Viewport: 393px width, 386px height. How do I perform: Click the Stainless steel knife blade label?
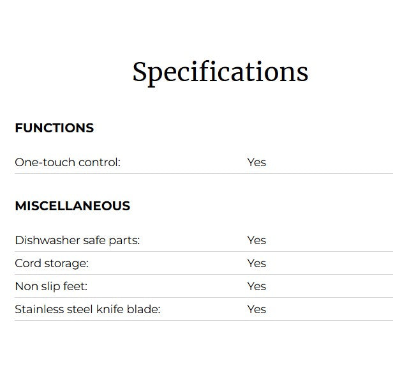click(x=87, y=309)
